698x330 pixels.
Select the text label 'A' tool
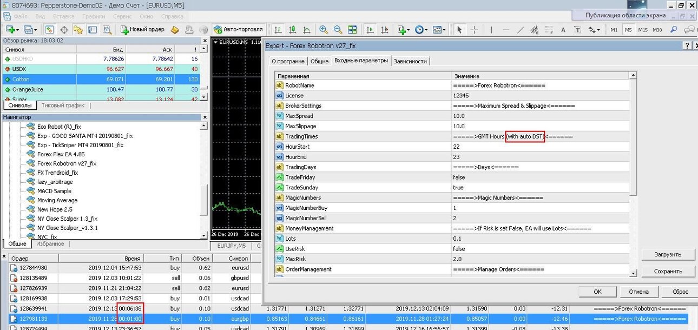click(563, 30)
